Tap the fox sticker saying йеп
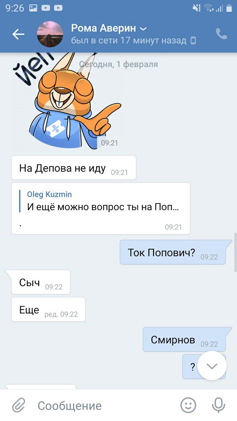 (67, 101)
